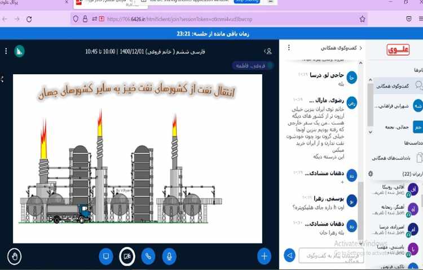Click the site padlock icon
The height and width of the screenshot is (270, 423).
tap(85, 19)
